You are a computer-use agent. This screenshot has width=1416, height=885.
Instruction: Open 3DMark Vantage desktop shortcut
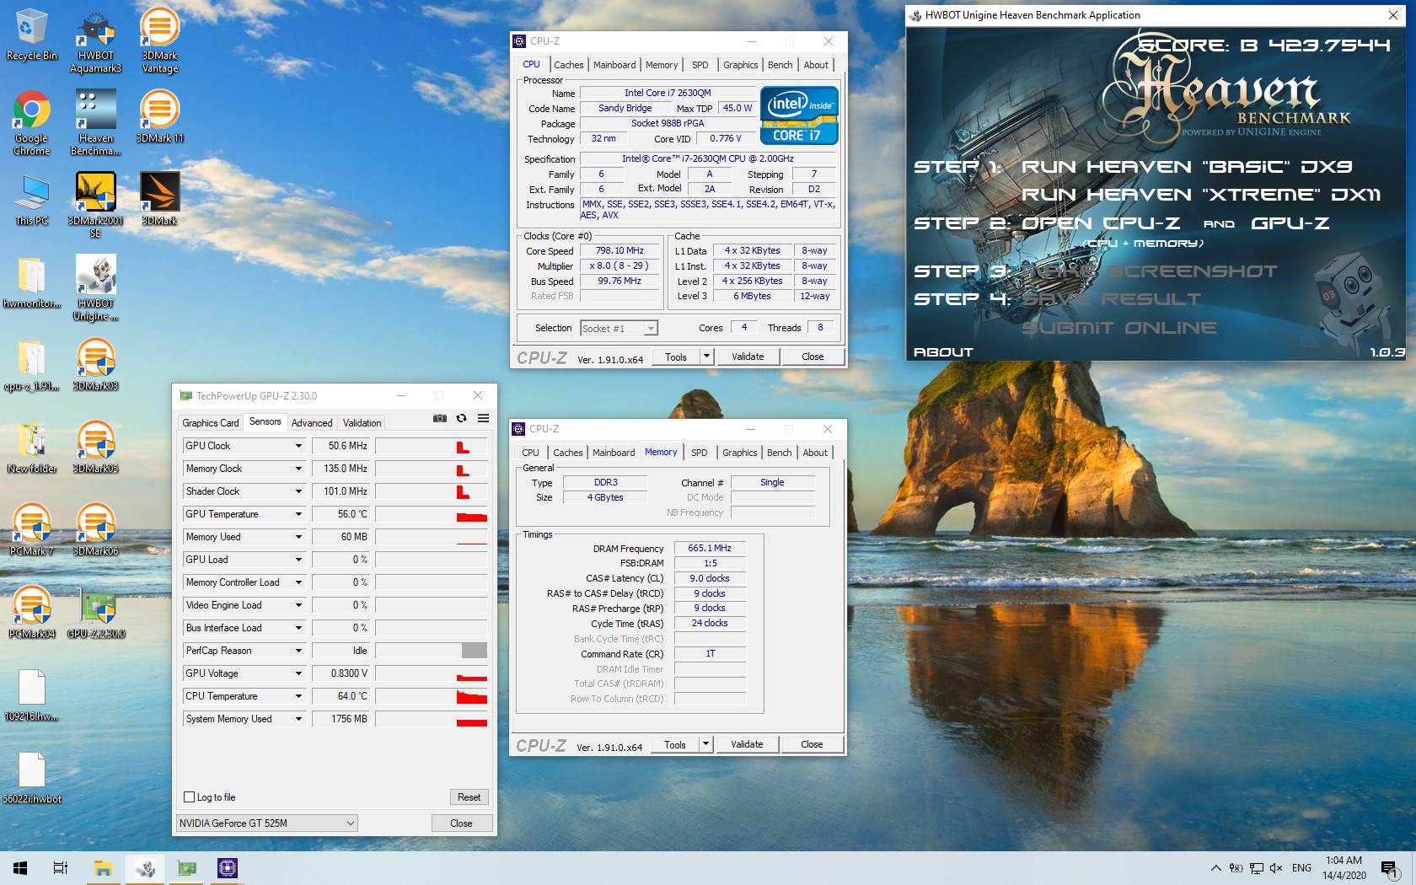(159, 40)
